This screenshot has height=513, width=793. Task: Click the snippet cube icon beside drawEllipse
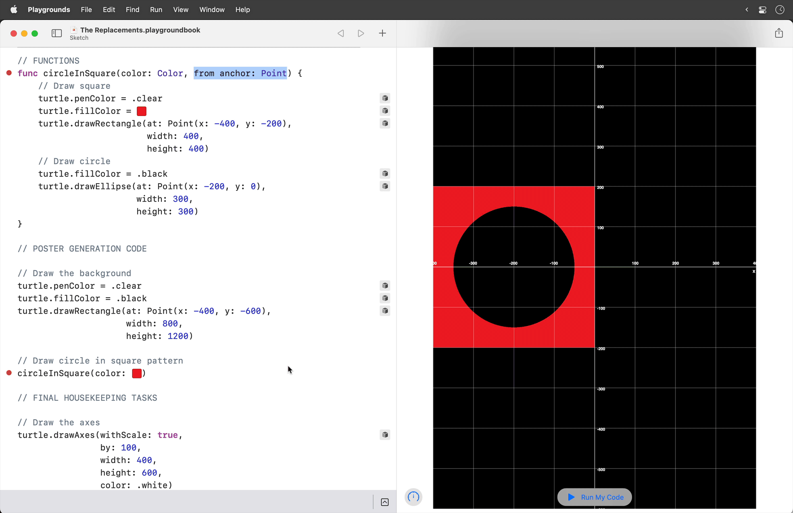click(x=385, y=186)
